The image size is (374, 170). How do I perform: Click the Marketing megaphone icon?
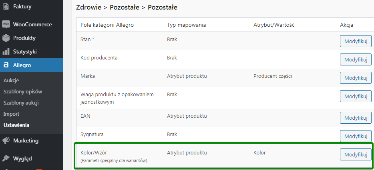(6, 140)
